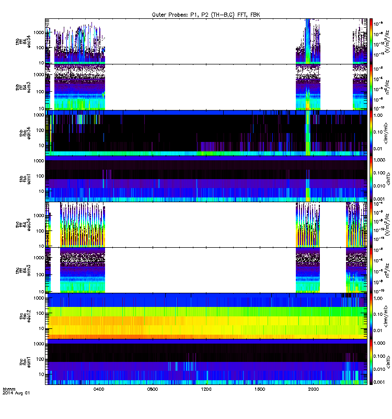Image resolution: width=392 pixels, height=419 pixels.
Task: Click the plot title 'Outer Probes: P1, P2 (TH-B,C) FFT, FBK'
Action: 206,15
